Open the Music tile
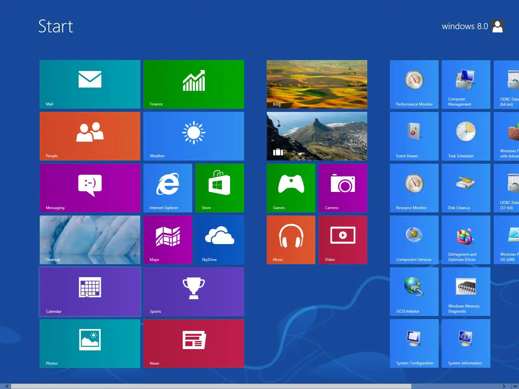 point(291,240)
